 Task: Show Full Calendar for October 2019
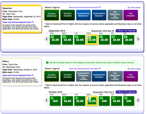point(126,92)
